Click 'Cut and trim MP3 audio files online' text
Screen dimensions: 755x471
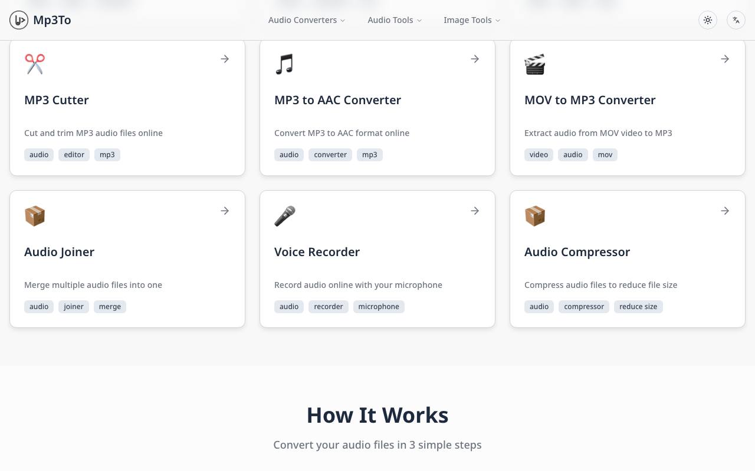tap(93, 133)
